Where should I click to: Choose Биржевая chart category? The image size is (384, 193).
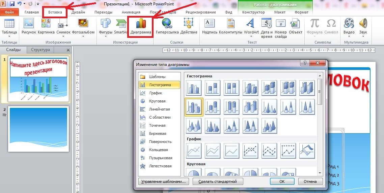159,134
